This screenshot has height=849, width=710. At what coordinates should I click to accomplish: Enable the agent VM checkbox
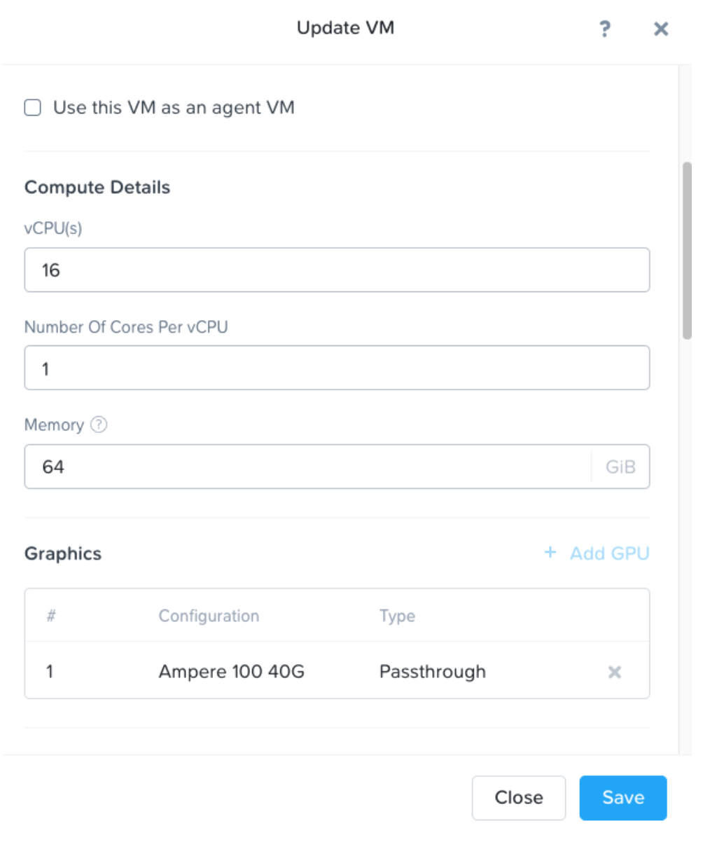click(x=33, y=107)
